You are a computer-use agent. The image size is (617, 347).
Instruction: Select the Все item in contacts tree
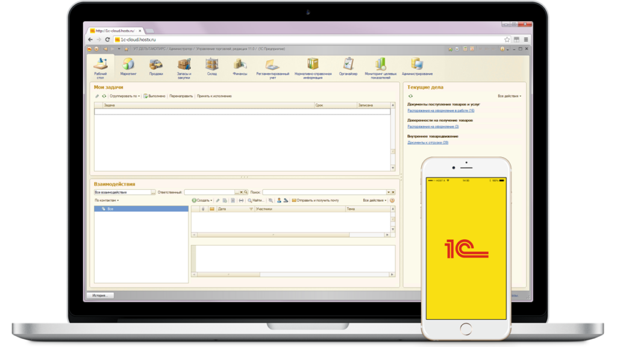coord(141,209)
